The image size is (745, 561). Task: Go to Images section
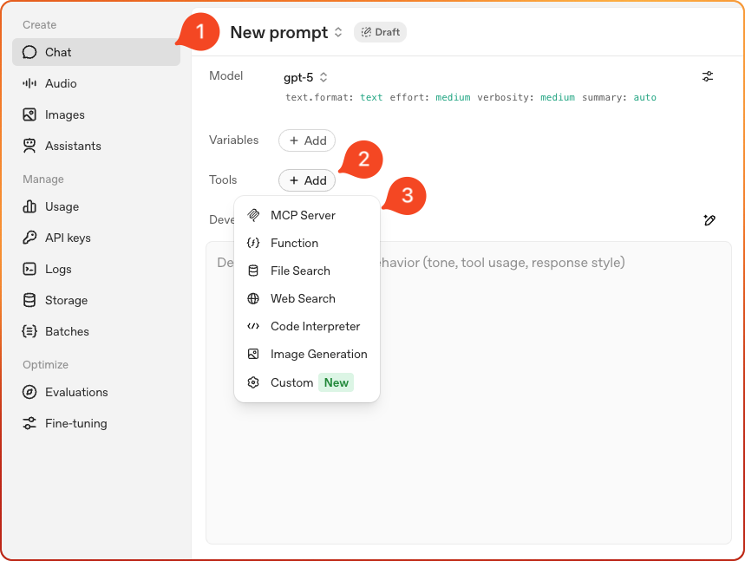(x=65, y=114)
